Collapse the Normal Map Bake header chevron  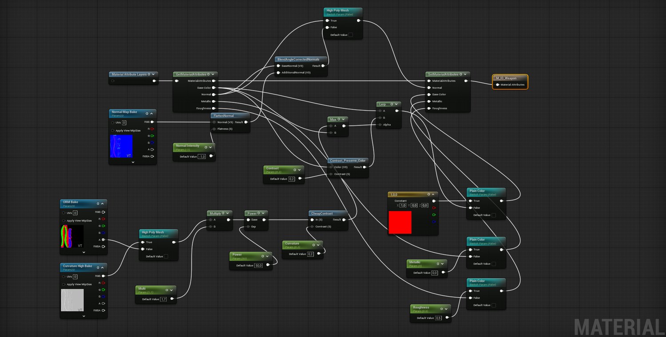(152, 114)
